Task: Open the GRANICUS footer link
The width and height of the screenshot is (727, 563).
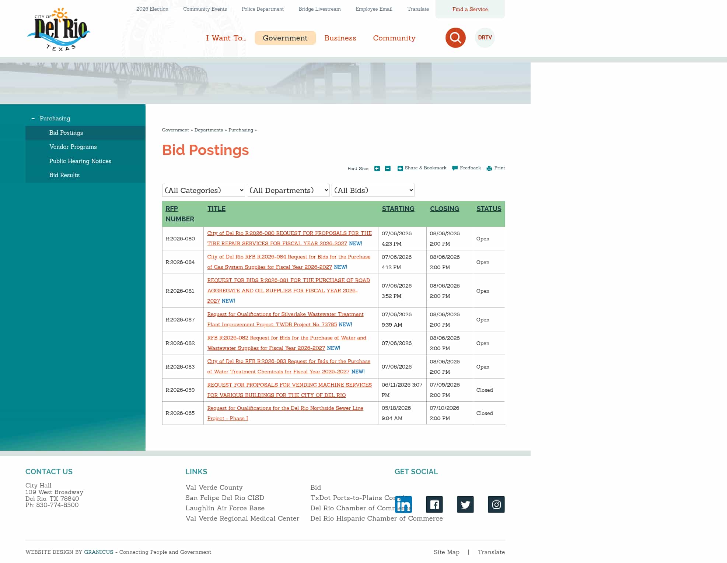Action: 99,552
